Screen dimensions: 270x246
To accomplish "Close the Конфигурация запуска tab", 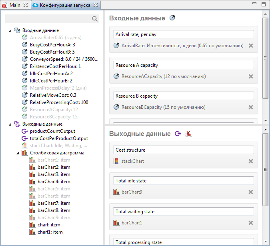I will [x=96, y=5].
